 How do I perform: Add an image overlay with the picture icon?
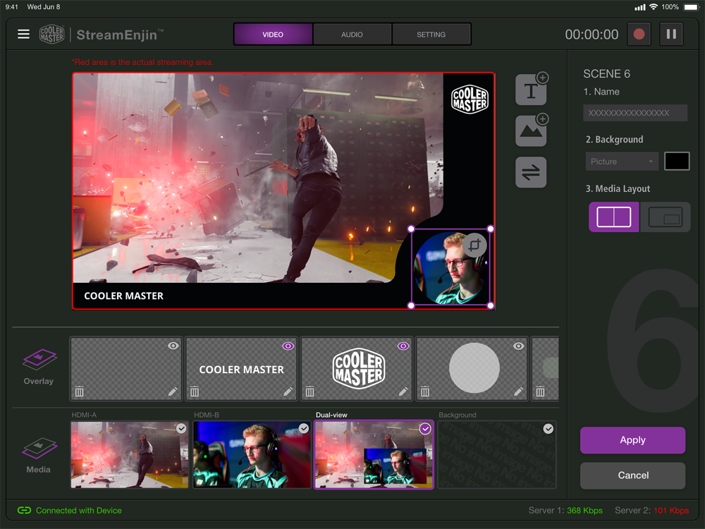point(532,130)
